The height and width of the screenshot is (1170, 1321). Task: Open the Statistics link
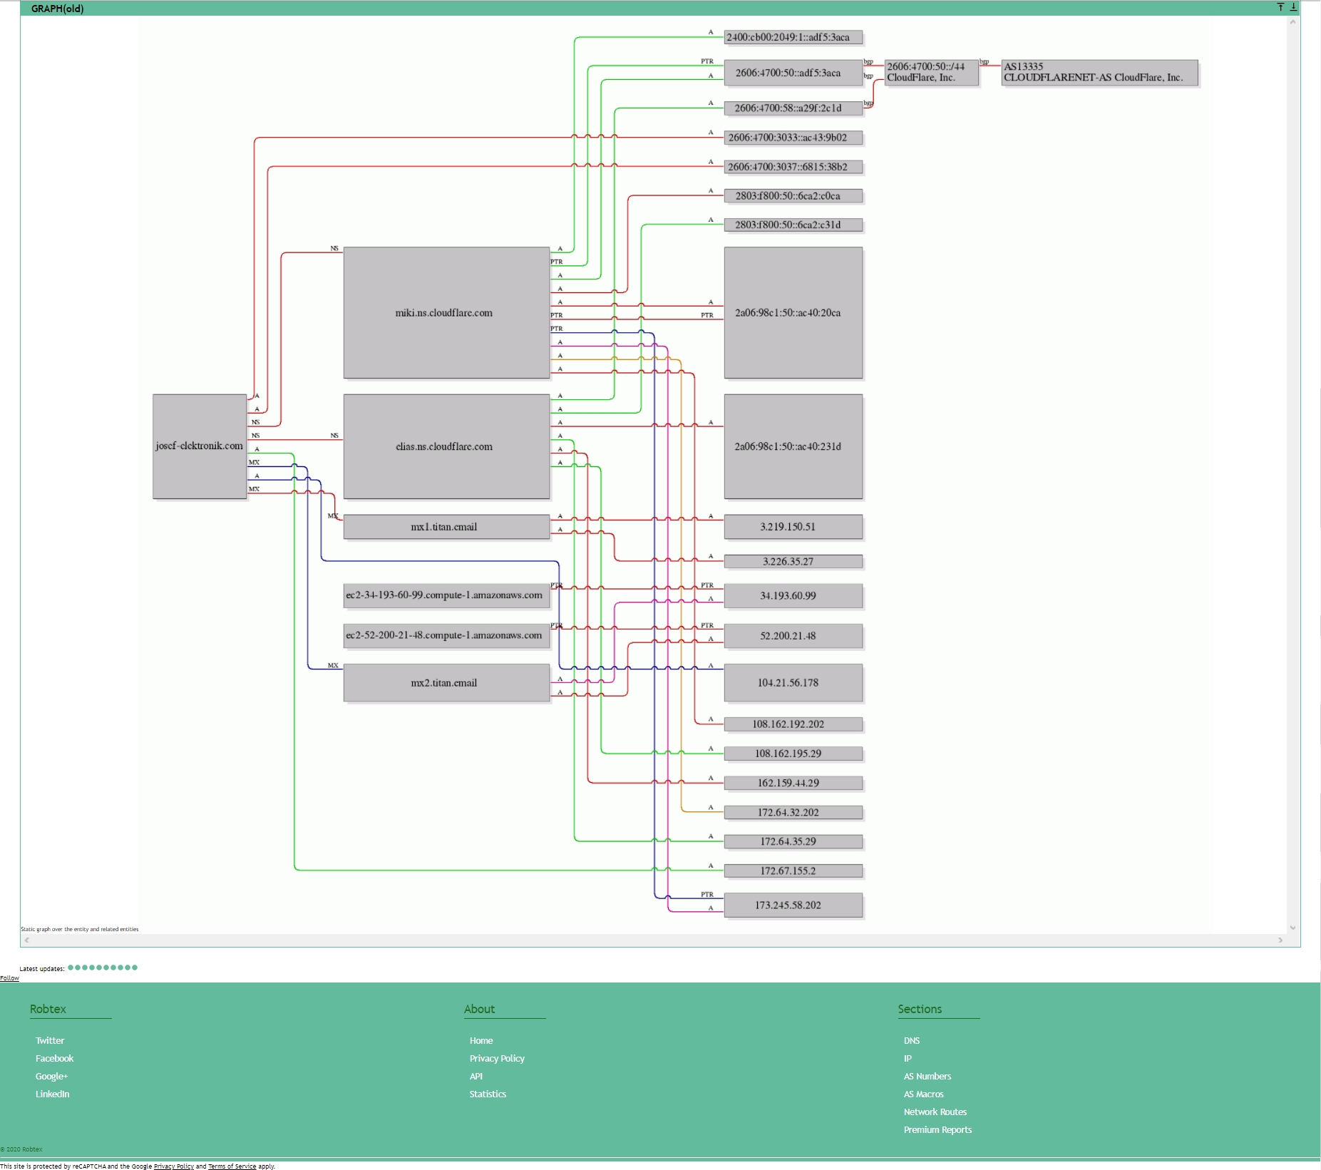(488, 1094)
